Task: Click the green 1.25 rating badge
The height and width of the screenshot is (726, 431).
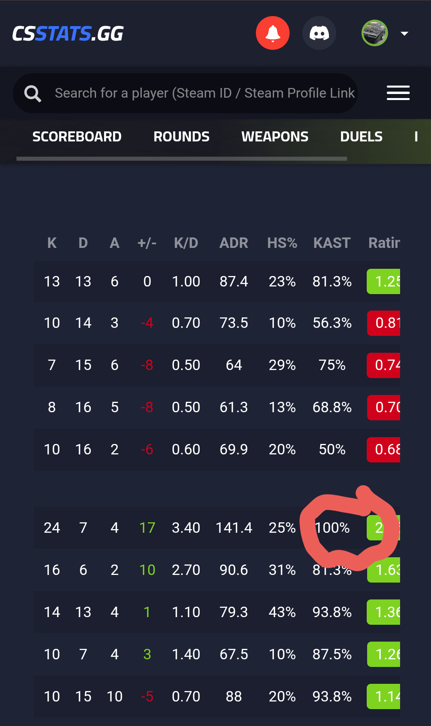Action: (x=384, y=282)
